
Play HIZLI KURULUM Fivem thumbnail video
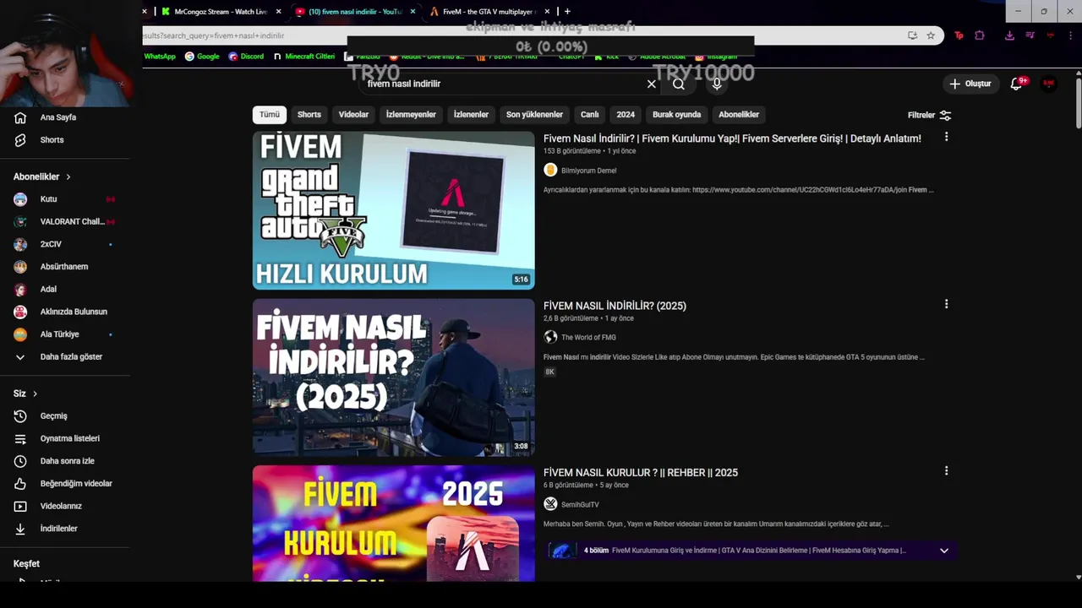(x=394, y=210)
